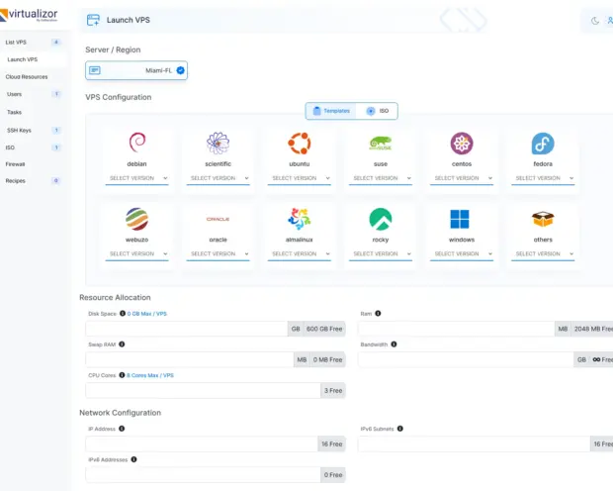Image resolution: width=613 pixels, height=491 pixels.
Task: Select the almalinux logo icon
Action: (x=299, y=219)
